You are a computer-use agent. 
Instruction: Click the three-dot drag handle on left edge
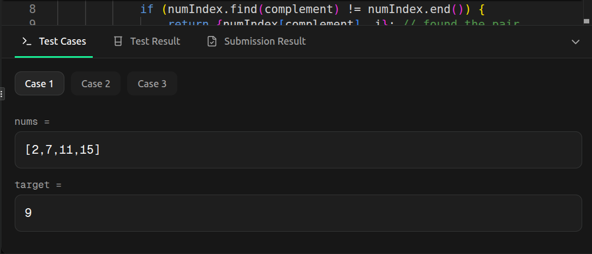[2, 94]
